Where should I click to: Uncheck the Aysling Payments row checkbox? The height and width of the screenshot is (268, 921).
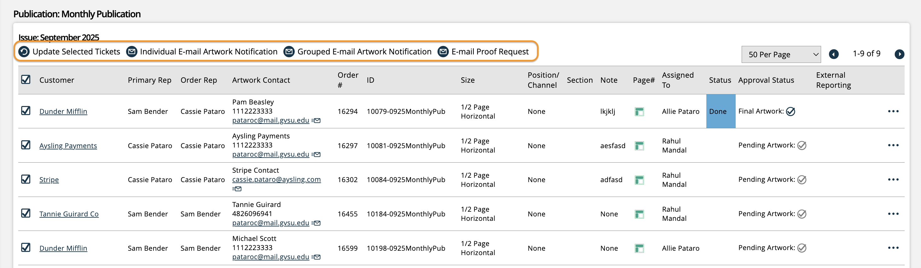tap(26, 145)
